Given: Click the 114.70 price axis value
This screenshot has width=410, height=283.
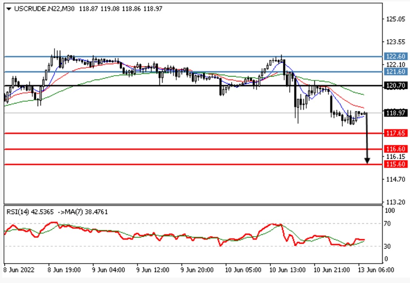Looking at the screenshot, I should click(395, 180).
